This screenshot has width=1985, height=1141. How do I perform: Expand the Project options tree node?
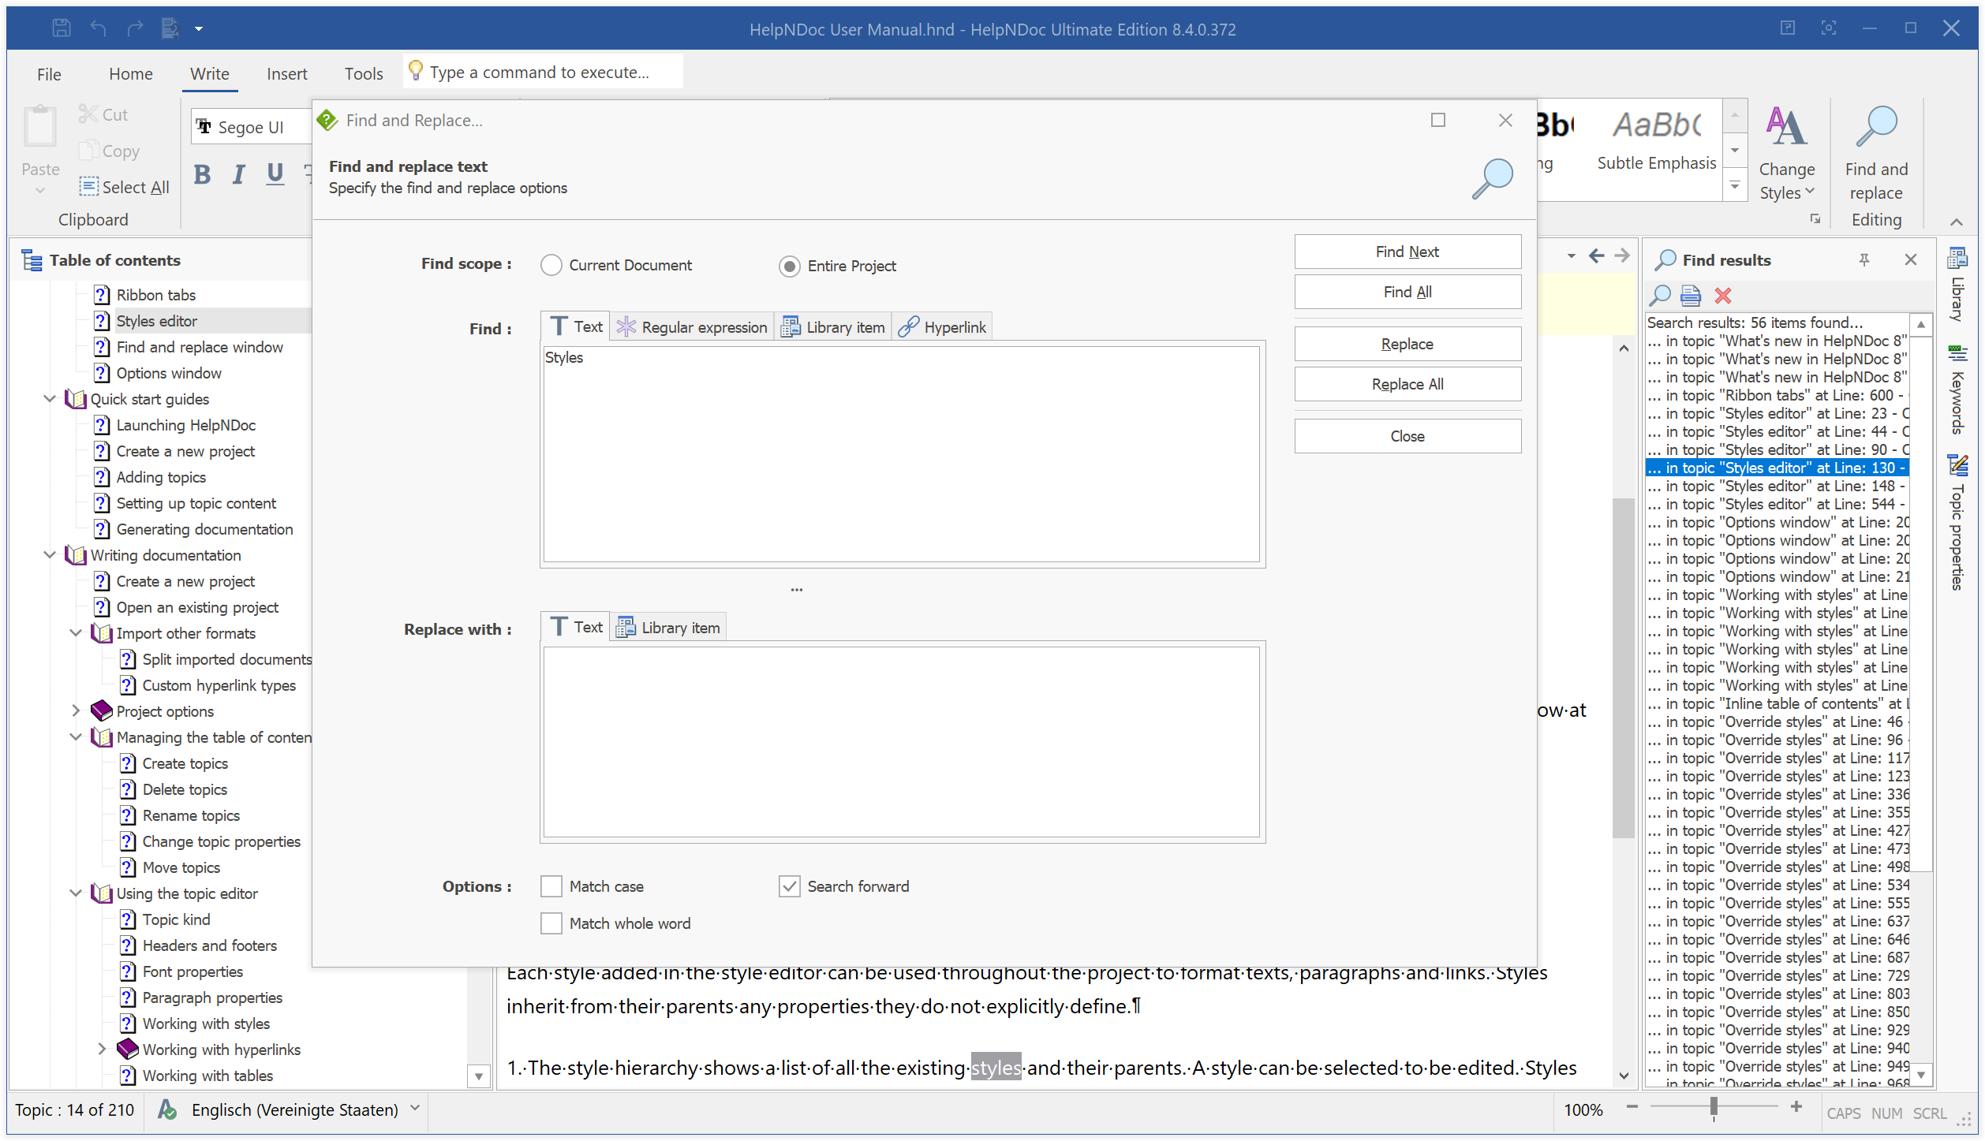coord(76,711)
